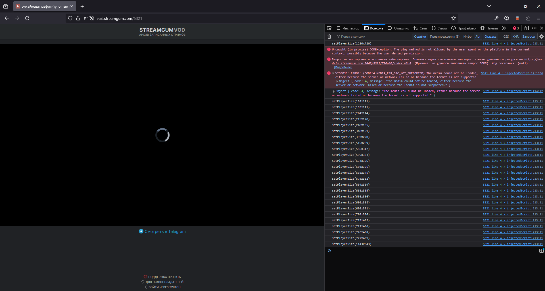Go back to the previous page
The width and height of the screenshot is (545, 291).
click(7, 18)
